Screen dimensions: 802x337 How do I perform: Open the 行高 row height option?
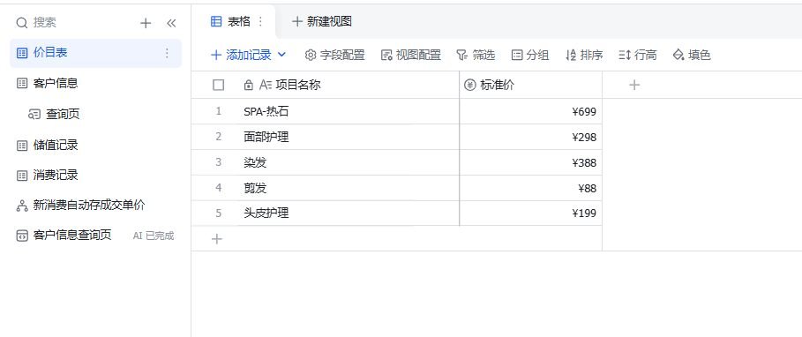pyautogui.click(x=638, y=56)
